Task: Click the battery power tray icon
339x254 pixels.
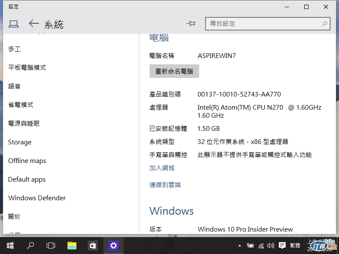Action: [250, 246]
